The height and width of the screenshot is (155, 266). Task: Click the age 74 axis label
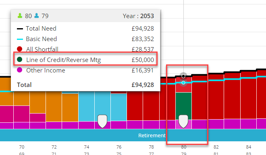pyautogui.click(x=87, y=147)
